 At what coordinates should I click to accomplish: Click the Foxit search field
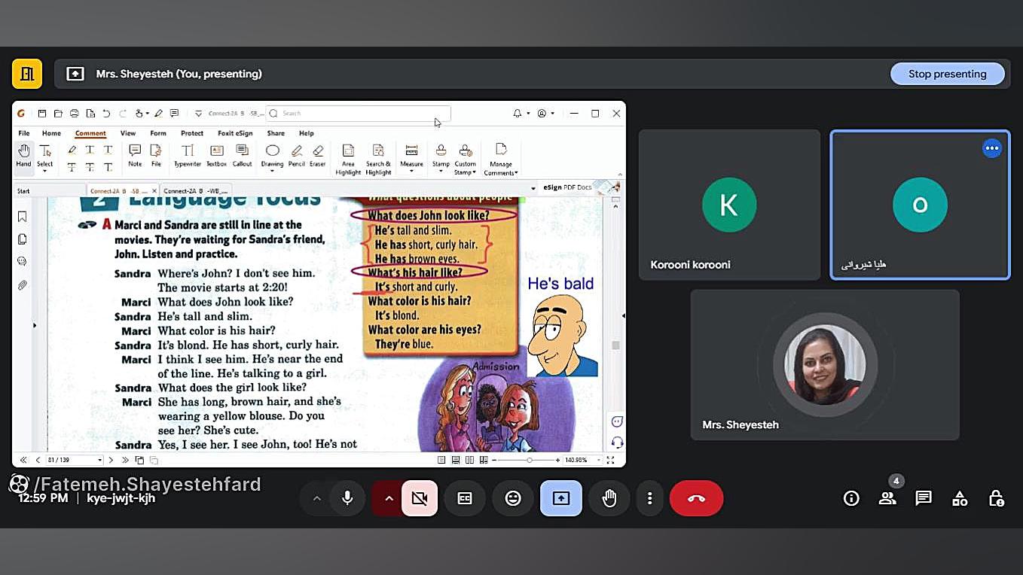tap(359, 114)
